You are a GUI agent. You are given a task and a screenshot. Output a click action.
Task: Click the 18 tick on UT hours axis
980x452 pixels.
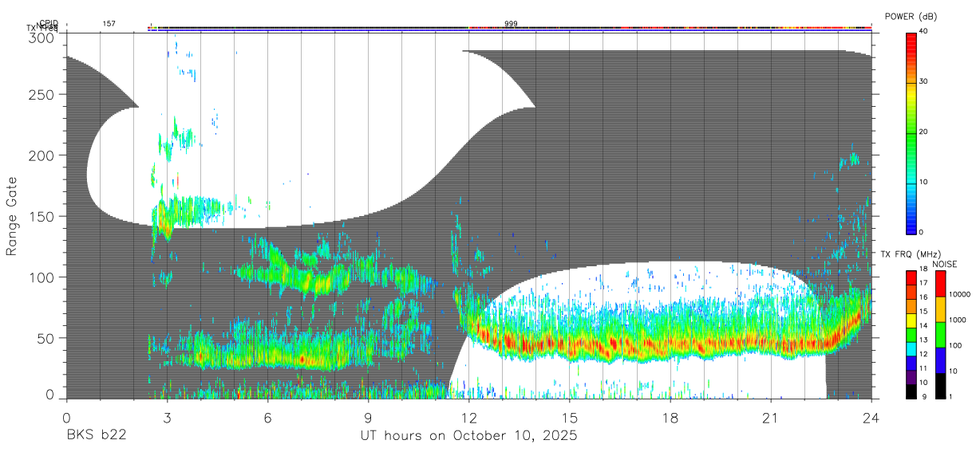click(x=670, y=418)
